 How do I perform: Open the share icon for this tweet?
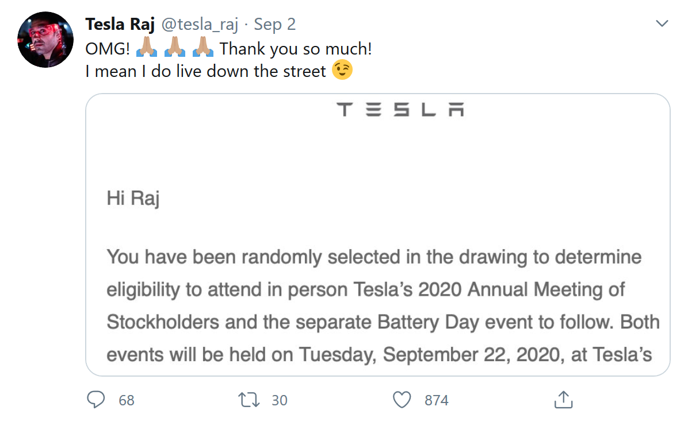click(563, 399)
